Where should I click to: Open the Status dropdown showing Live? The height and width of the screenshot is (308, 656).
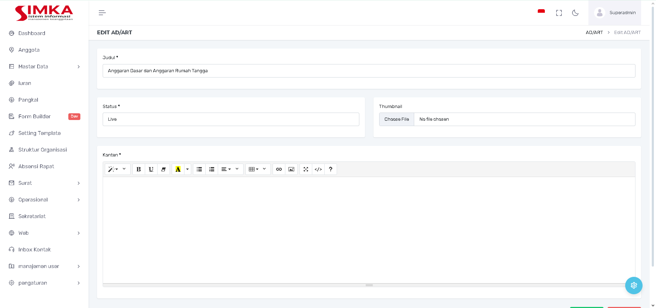tap(231, 119)
